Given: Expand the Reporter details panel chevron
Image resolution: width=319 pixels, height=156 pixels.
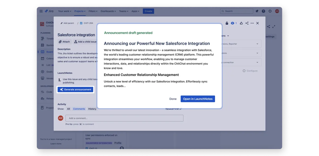Looking at the screenshot, I should click(257, 44).
